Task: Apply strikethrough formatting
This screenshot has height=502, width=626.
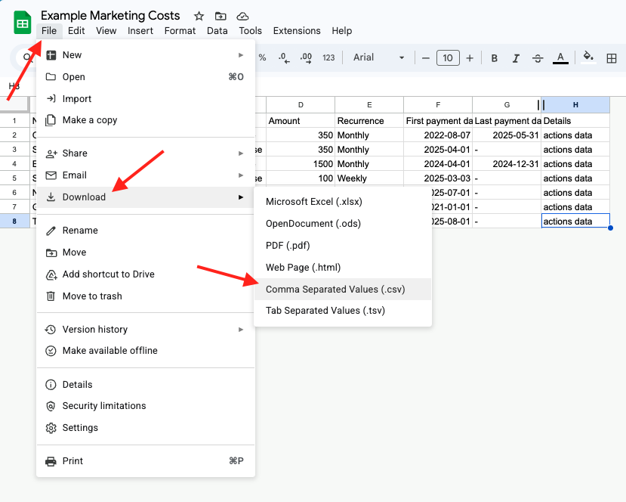Action: (538, 58)
